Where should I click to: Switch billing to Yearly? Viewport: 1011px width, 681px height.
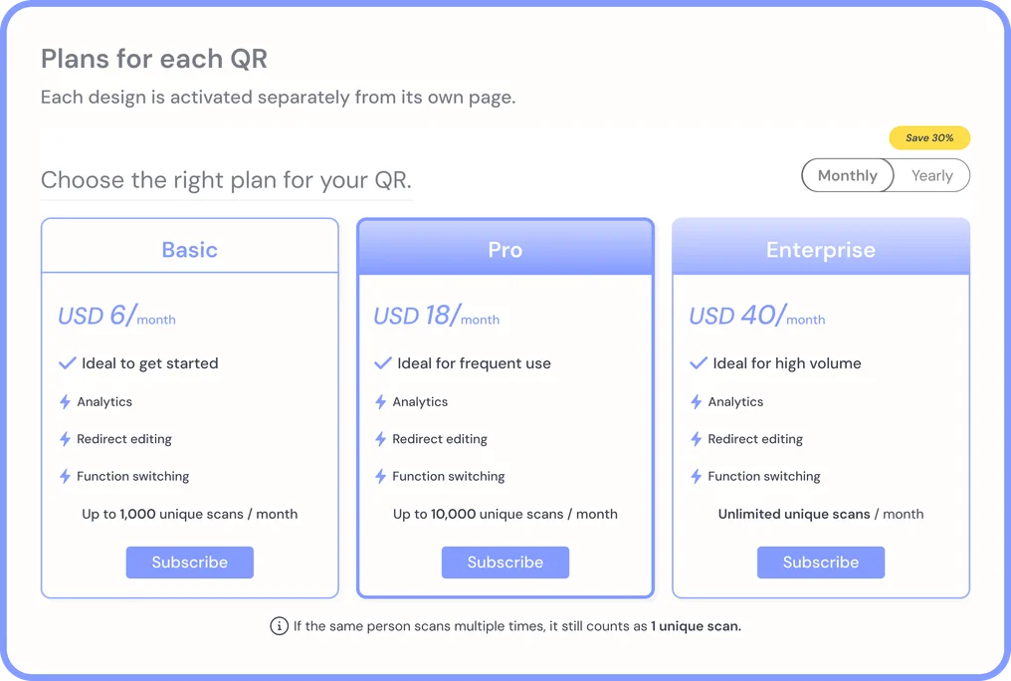pos(931,175)
